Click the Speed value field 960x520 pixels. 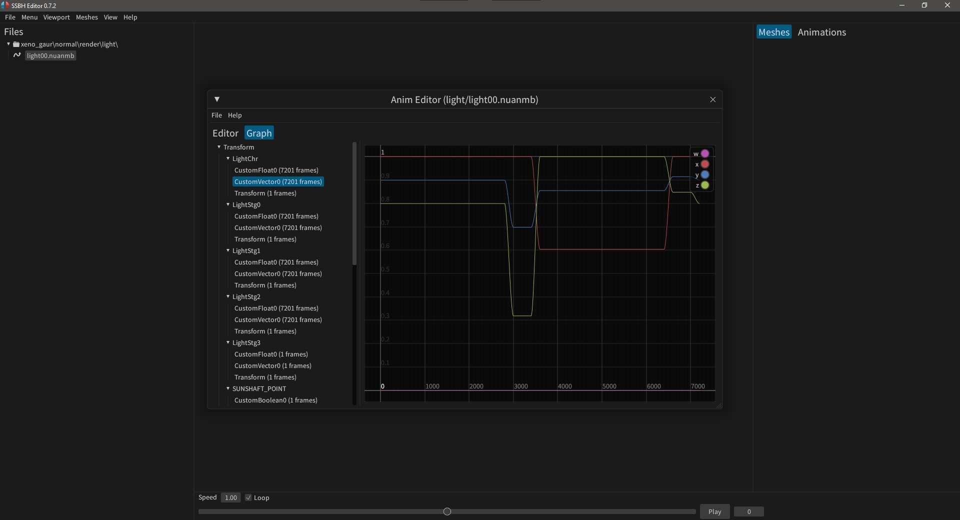[x=230, y=497]
